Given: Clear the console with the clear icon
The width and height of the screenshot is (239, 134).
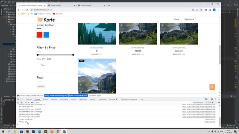Looking at the screenshot, I should [21, 103].
